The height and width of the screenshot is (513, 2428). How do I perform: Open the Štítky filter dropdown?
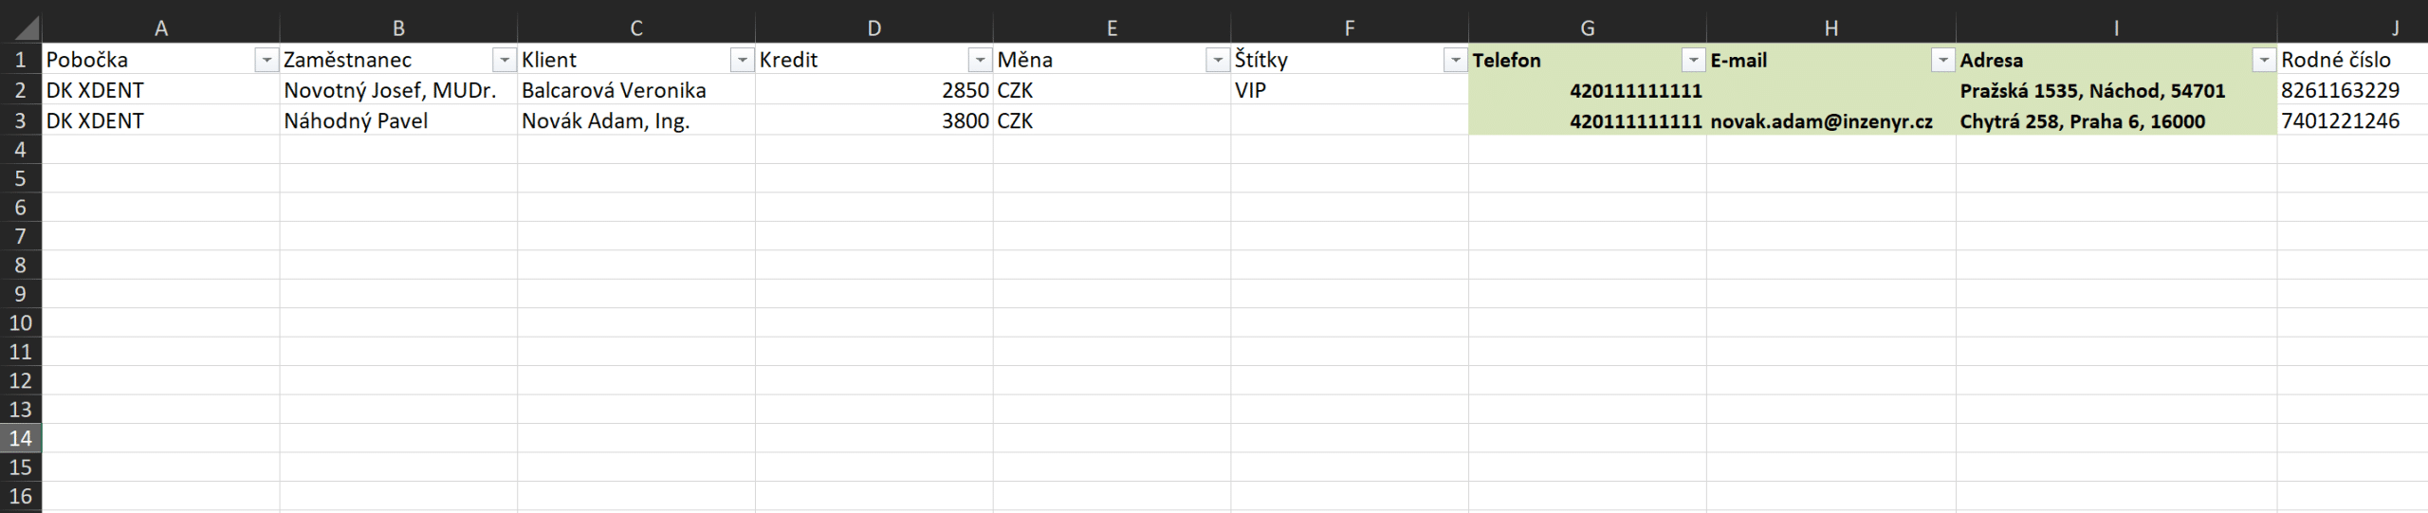coord(1456,61)
